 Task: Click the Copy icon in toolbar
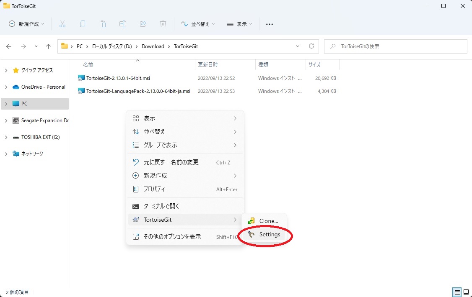[x=83, y=24]
